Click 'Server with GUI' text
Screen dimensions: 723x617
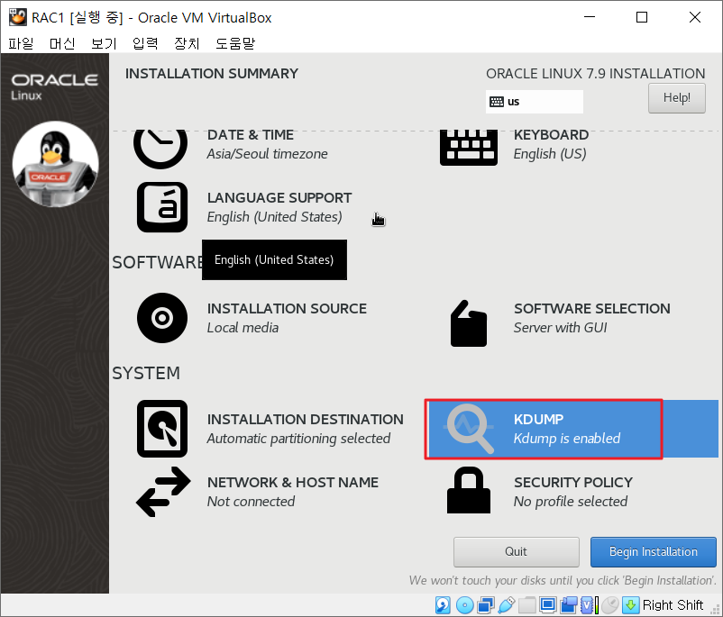(560, 328)
